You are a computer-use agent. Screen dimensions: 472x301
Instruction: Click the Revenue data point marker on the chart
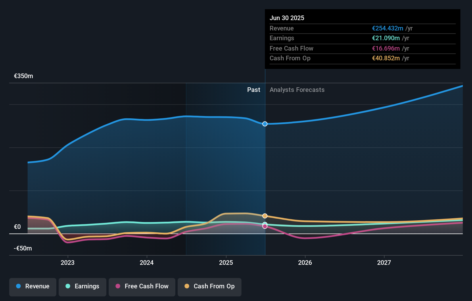tap(265, 124)
